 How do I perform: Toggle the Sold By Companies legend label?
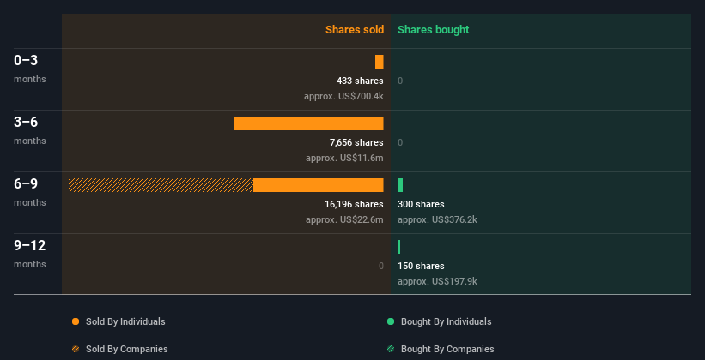pos(127,349)
